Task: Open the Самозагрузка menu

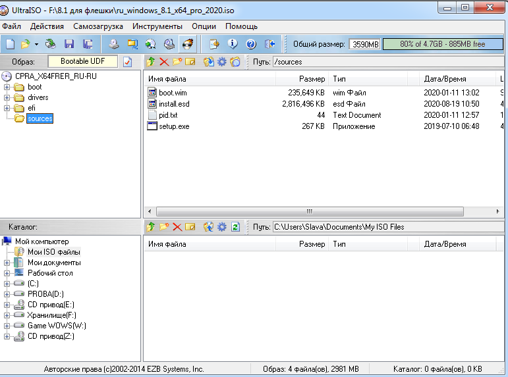Action: [98, 26]
